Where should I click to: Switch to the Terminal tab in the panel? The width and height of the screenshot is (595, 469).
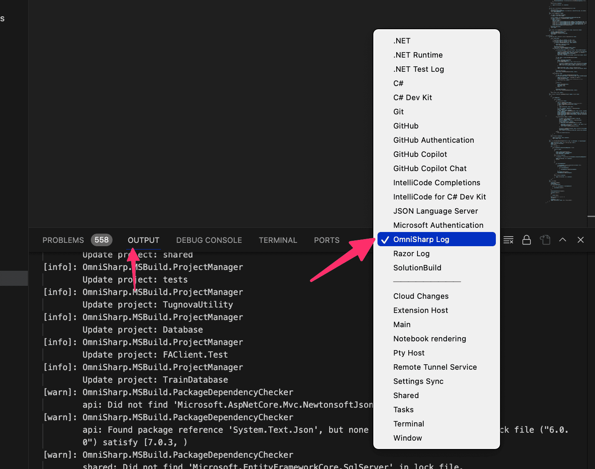tap(278, 240)
